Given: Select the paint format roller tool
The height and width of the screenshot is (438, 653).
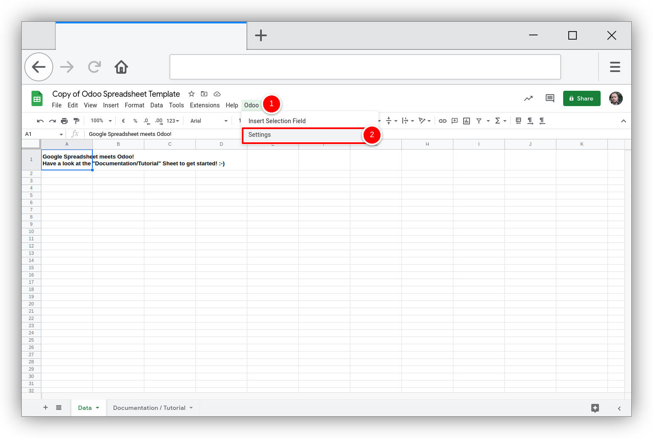Looking at the screenshot, I should click(x=77, y=121).
